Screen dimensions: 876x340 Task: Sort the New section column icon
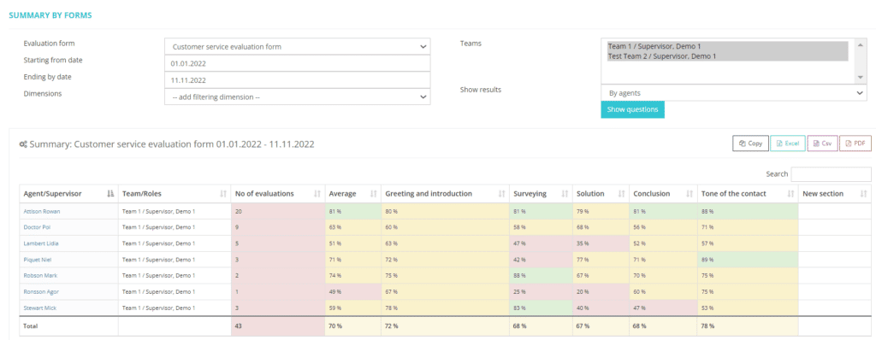pos(864,194)
